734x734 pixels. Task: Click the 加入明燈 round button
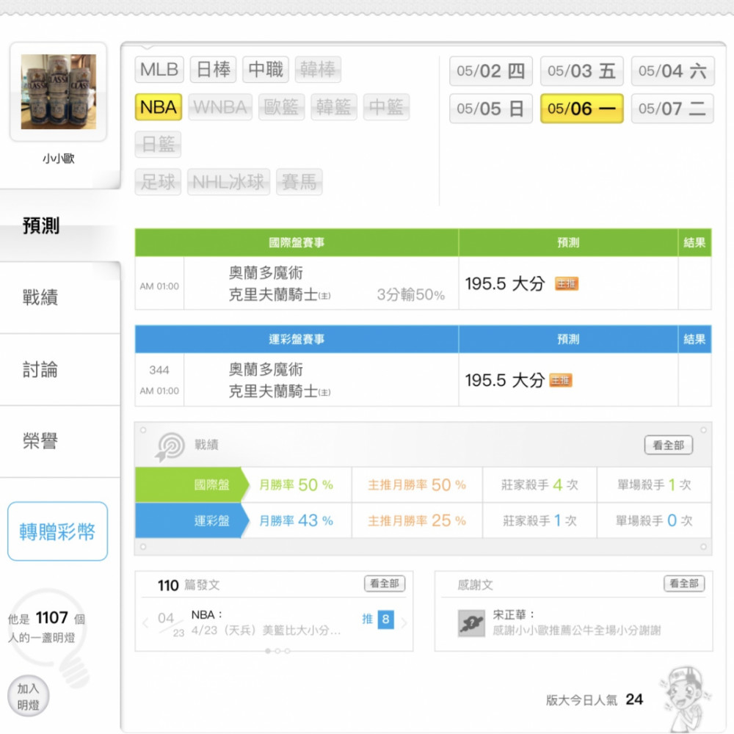(28, 696)
